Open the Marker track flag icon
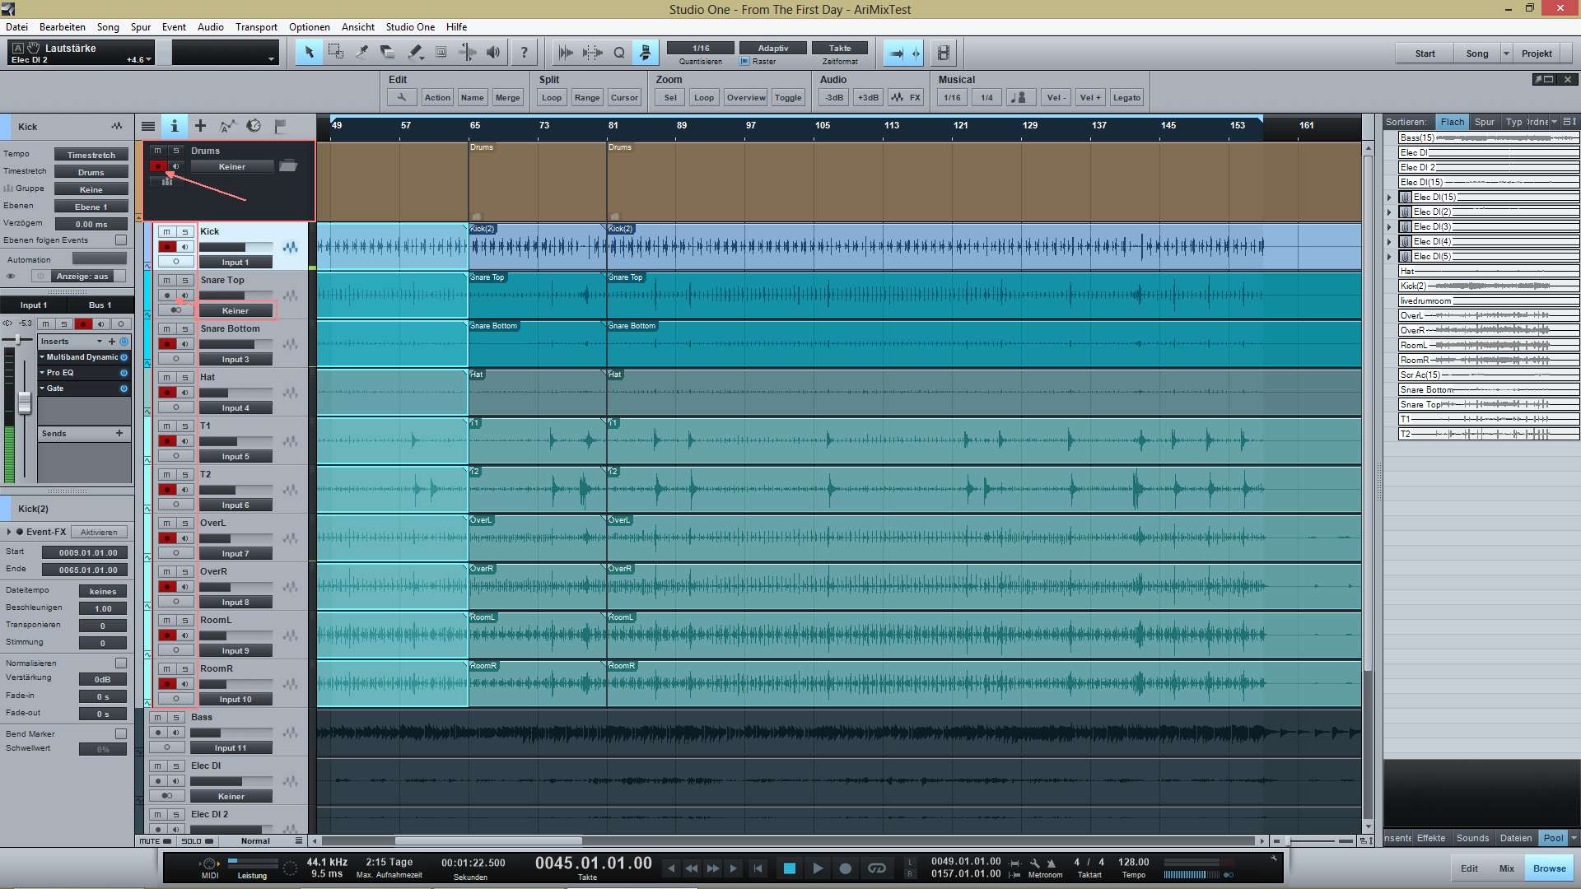 click(280, 126)
